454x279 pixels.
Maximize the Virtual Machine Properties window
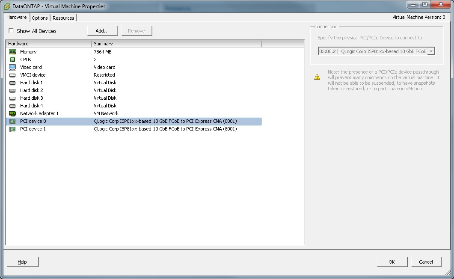click(x=425, y=4)
